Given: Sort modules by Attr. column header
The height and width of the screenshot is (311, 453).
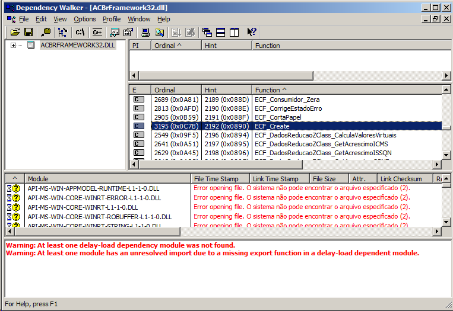Looking at the screenshot, I should click(x=363, y=179).
